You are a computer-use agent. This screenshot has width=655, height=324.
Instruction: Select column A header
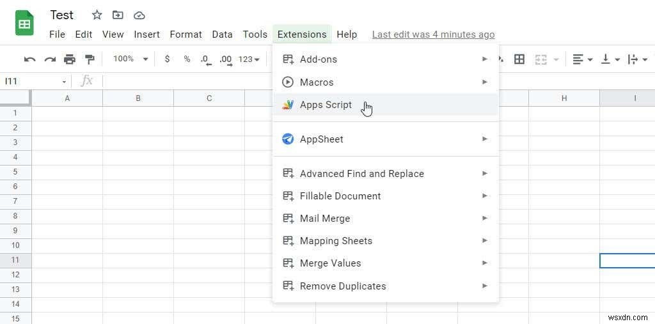67,98
